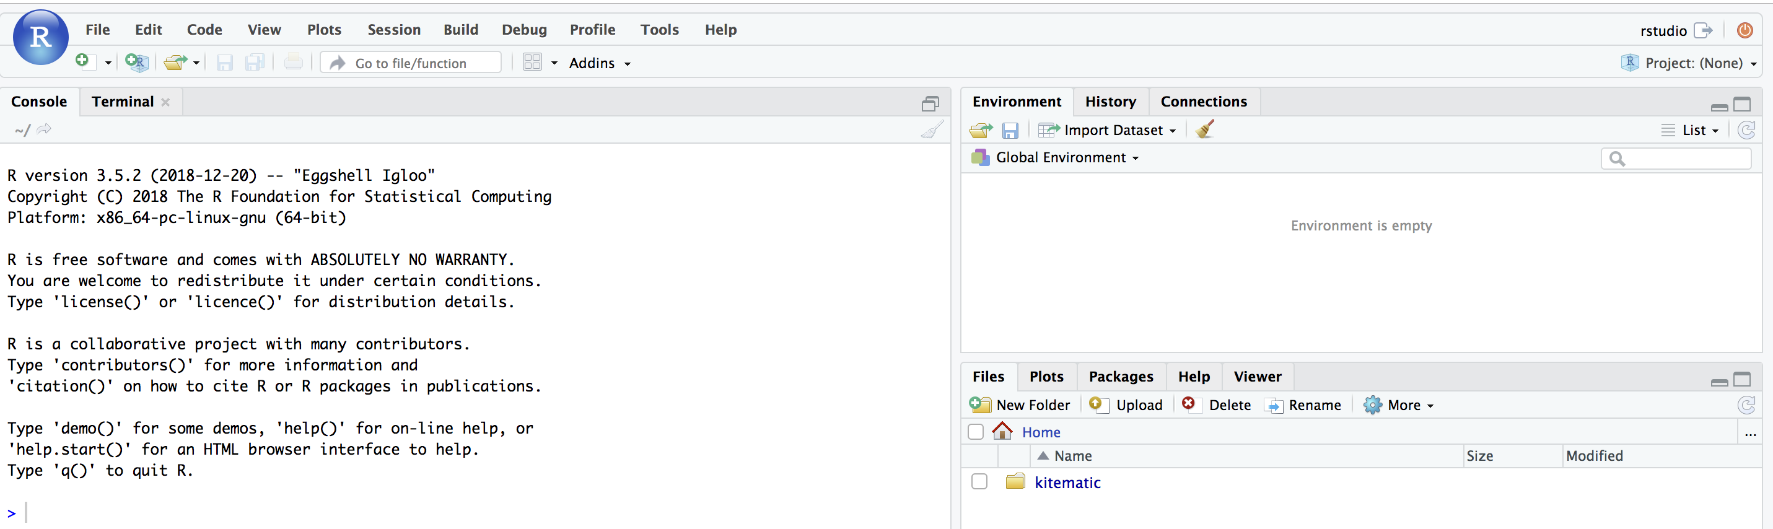Open the Global Environment dropdown
Screen dimensions: 1773x529
pos(1055,157)
